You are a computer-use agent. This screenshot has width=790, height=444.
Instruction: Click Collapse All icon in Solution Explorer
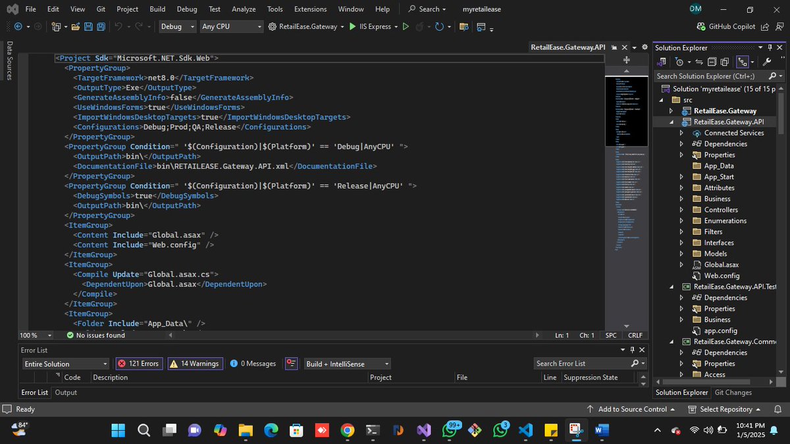tap(712, 62)
